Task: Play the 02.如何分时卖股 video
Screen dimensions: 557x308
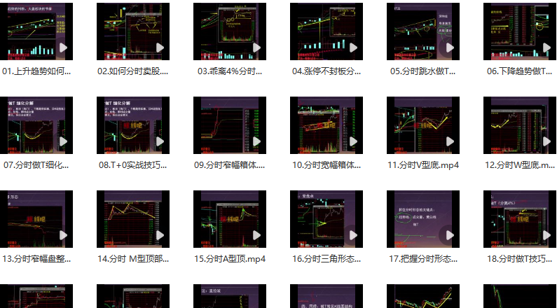Action: click(159, 48)
